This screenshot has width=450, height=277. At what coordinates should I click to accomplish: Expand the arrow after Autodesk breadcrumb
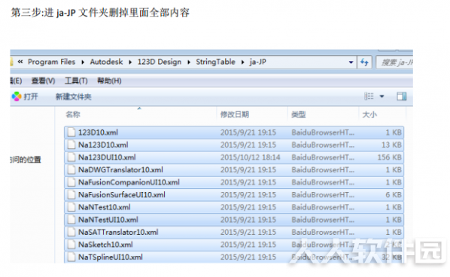click(130, 62)
